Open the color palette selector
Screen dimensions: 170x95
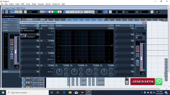(x=157, y=12)
